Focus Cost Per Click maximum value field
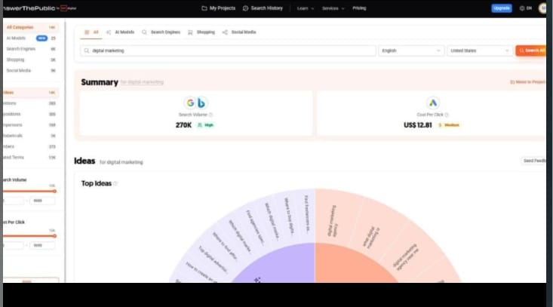Image resolution: width=553 pixels, height=307 pixels. tap(42, 245)
